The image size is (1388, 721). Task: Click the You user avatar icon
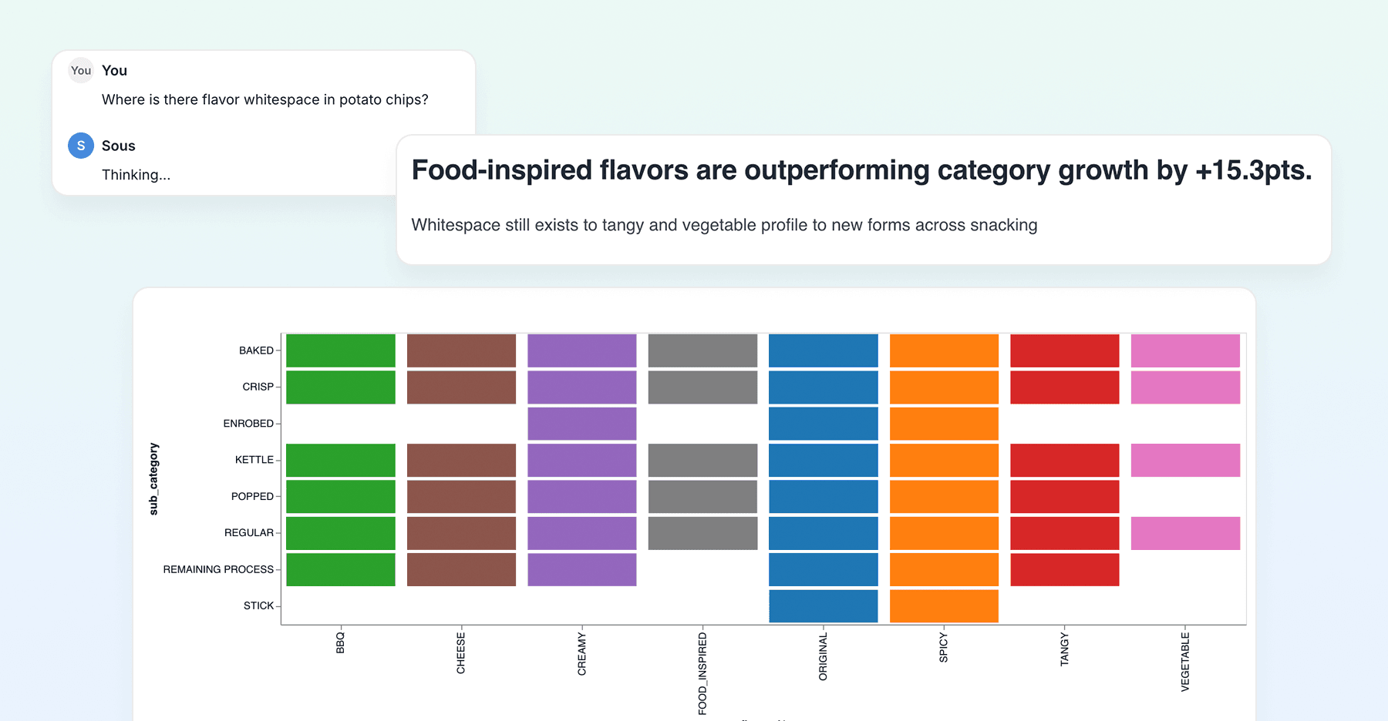(x=80, y=70)
